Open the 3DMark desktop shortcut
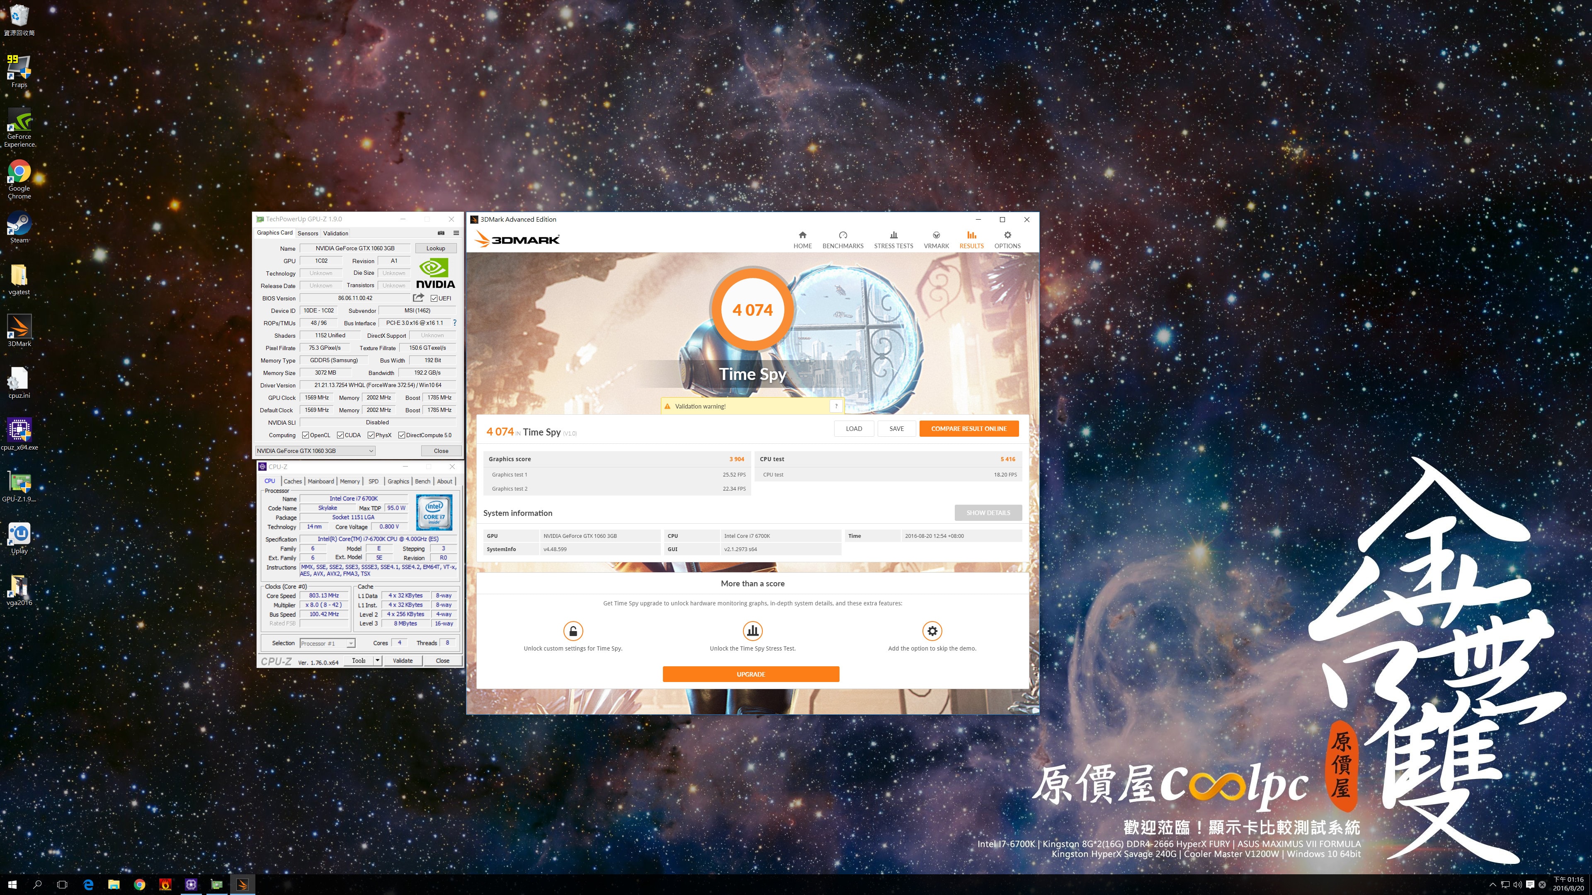Viewport: 1592px width, 895px height. (x=19, y=331)
